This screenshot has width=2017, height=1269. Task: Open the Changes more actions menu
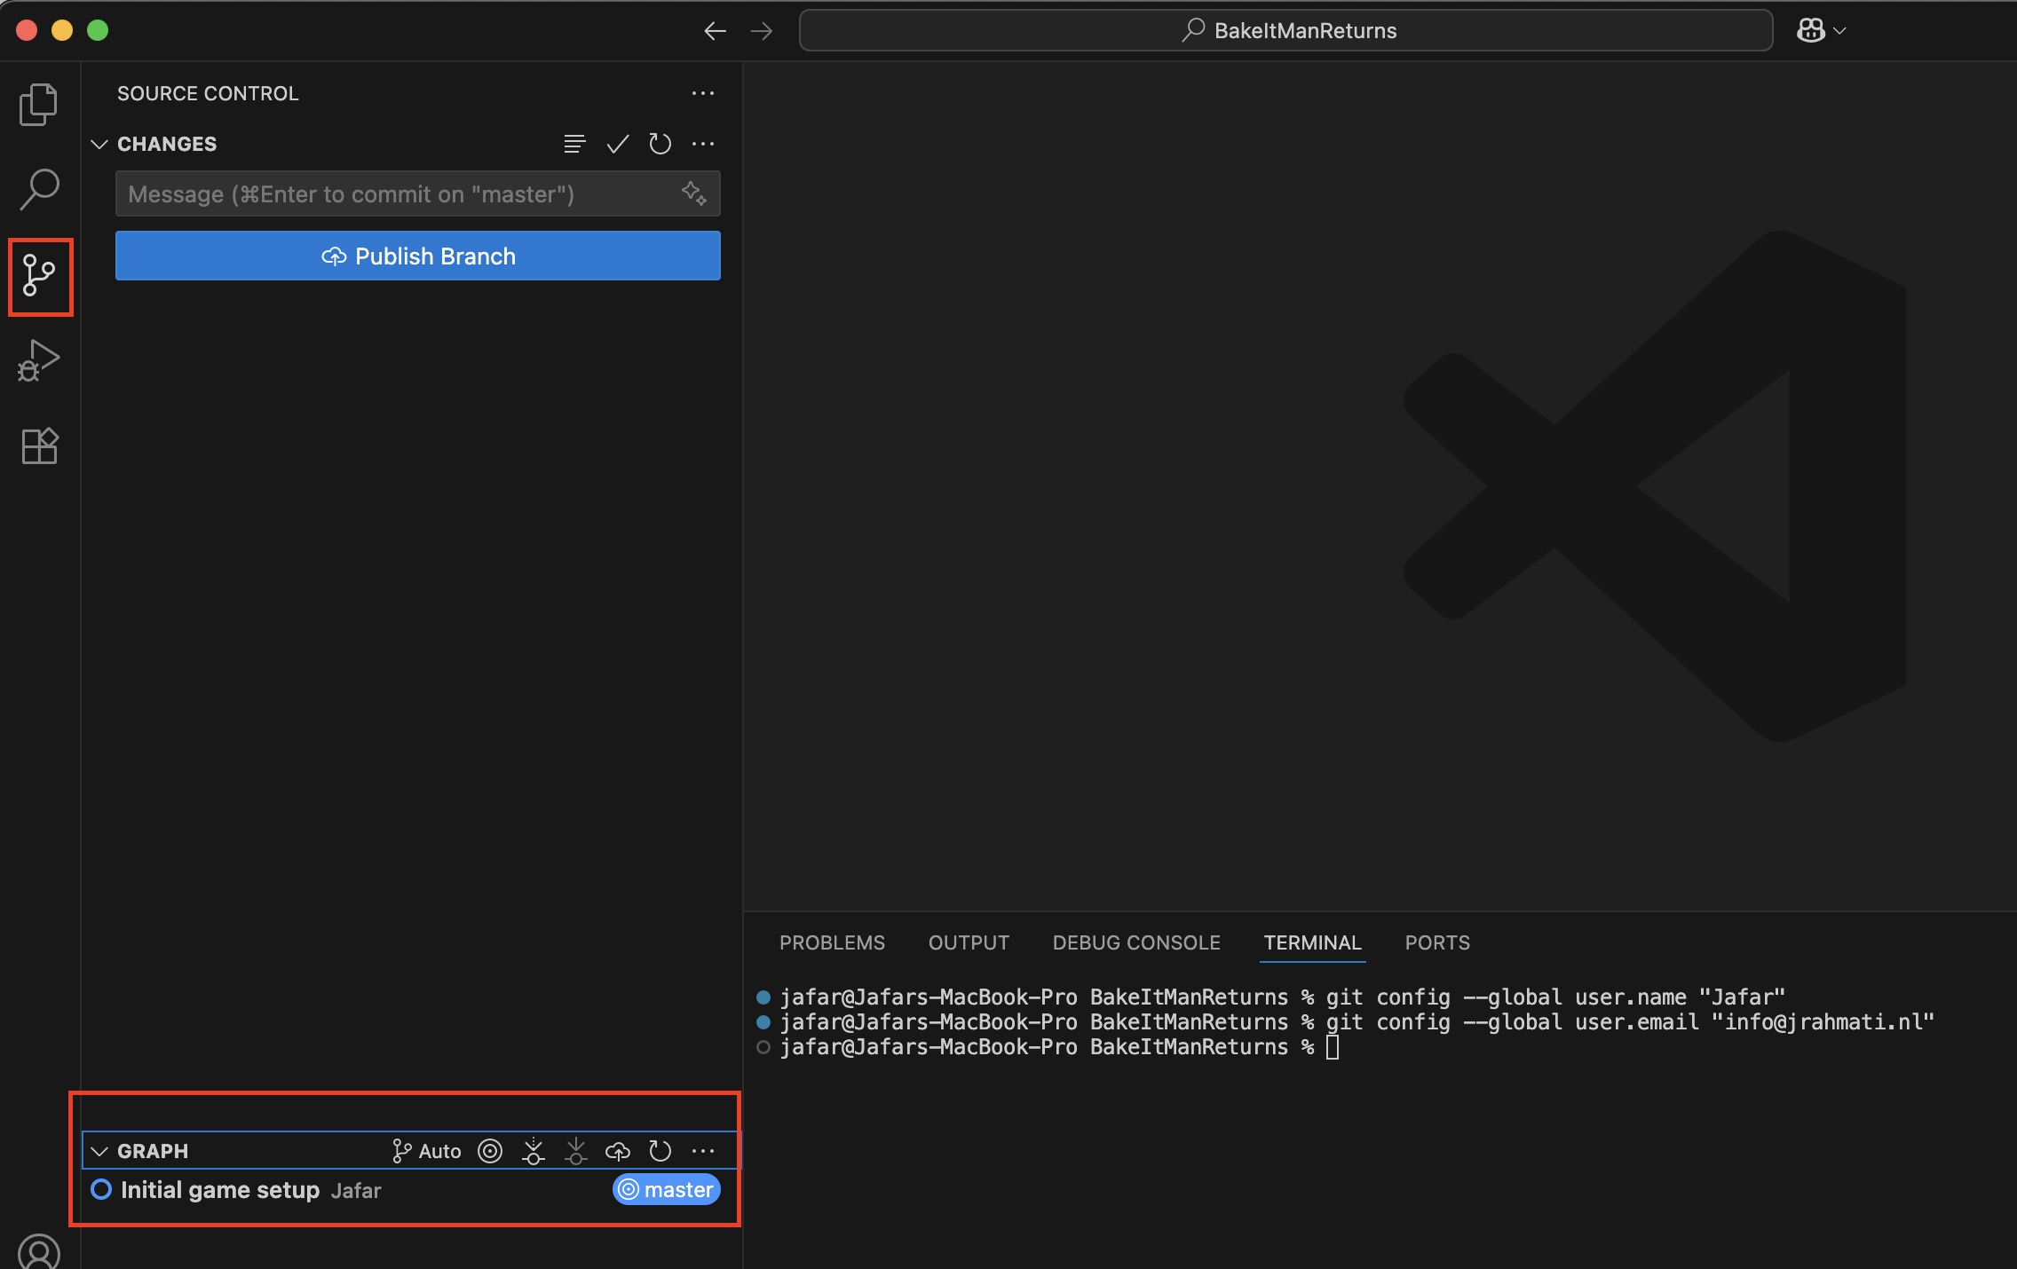click(x=703, y=144)
